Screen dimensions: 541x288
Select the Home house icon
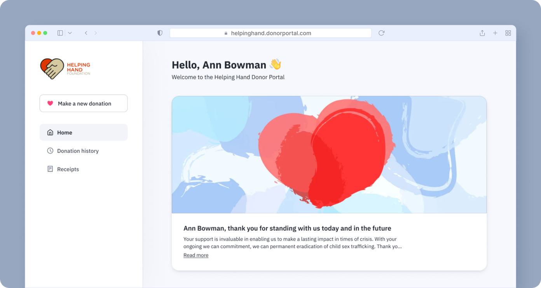(x=50, y=132)
